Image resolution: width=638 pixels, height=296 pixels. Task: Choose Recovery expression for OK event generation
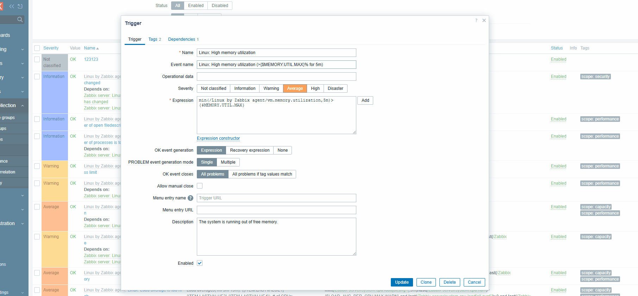(x=250, y=150)
